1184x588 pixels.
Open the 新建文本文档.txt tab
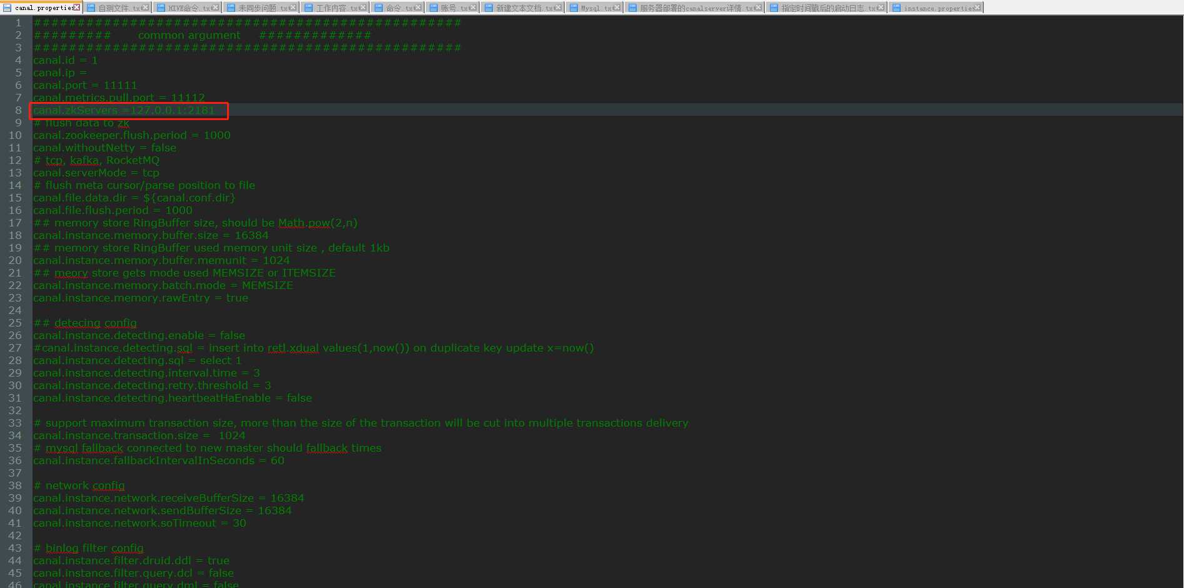coord(523,8)
